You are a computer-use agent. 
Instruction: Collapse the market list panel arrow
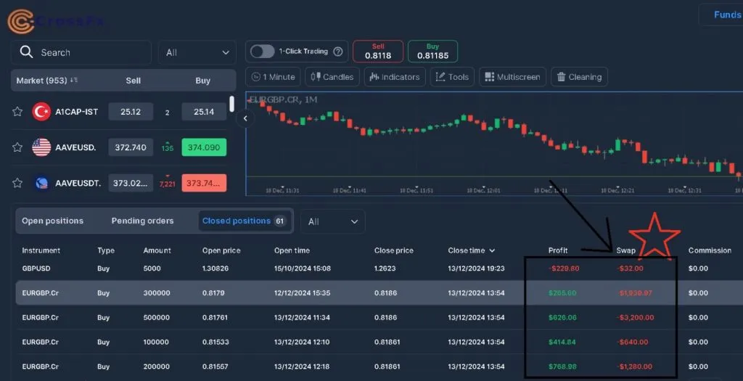click(245, 118)
